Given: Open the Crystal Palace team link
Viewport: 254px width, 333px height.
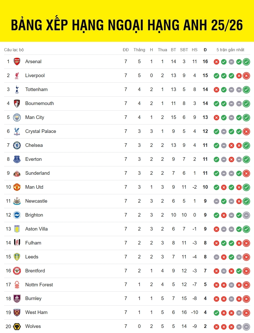Looking at the screenshot, I should click(x=41, y=131).
